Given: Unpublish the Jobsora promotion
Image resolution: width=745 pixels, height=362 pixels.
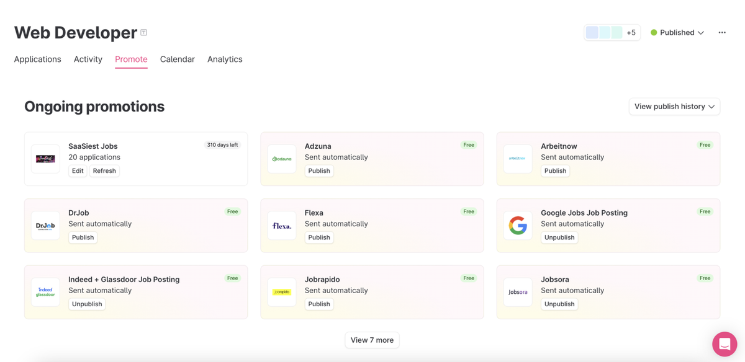Looking at the screenshot, I should (559, 304).
